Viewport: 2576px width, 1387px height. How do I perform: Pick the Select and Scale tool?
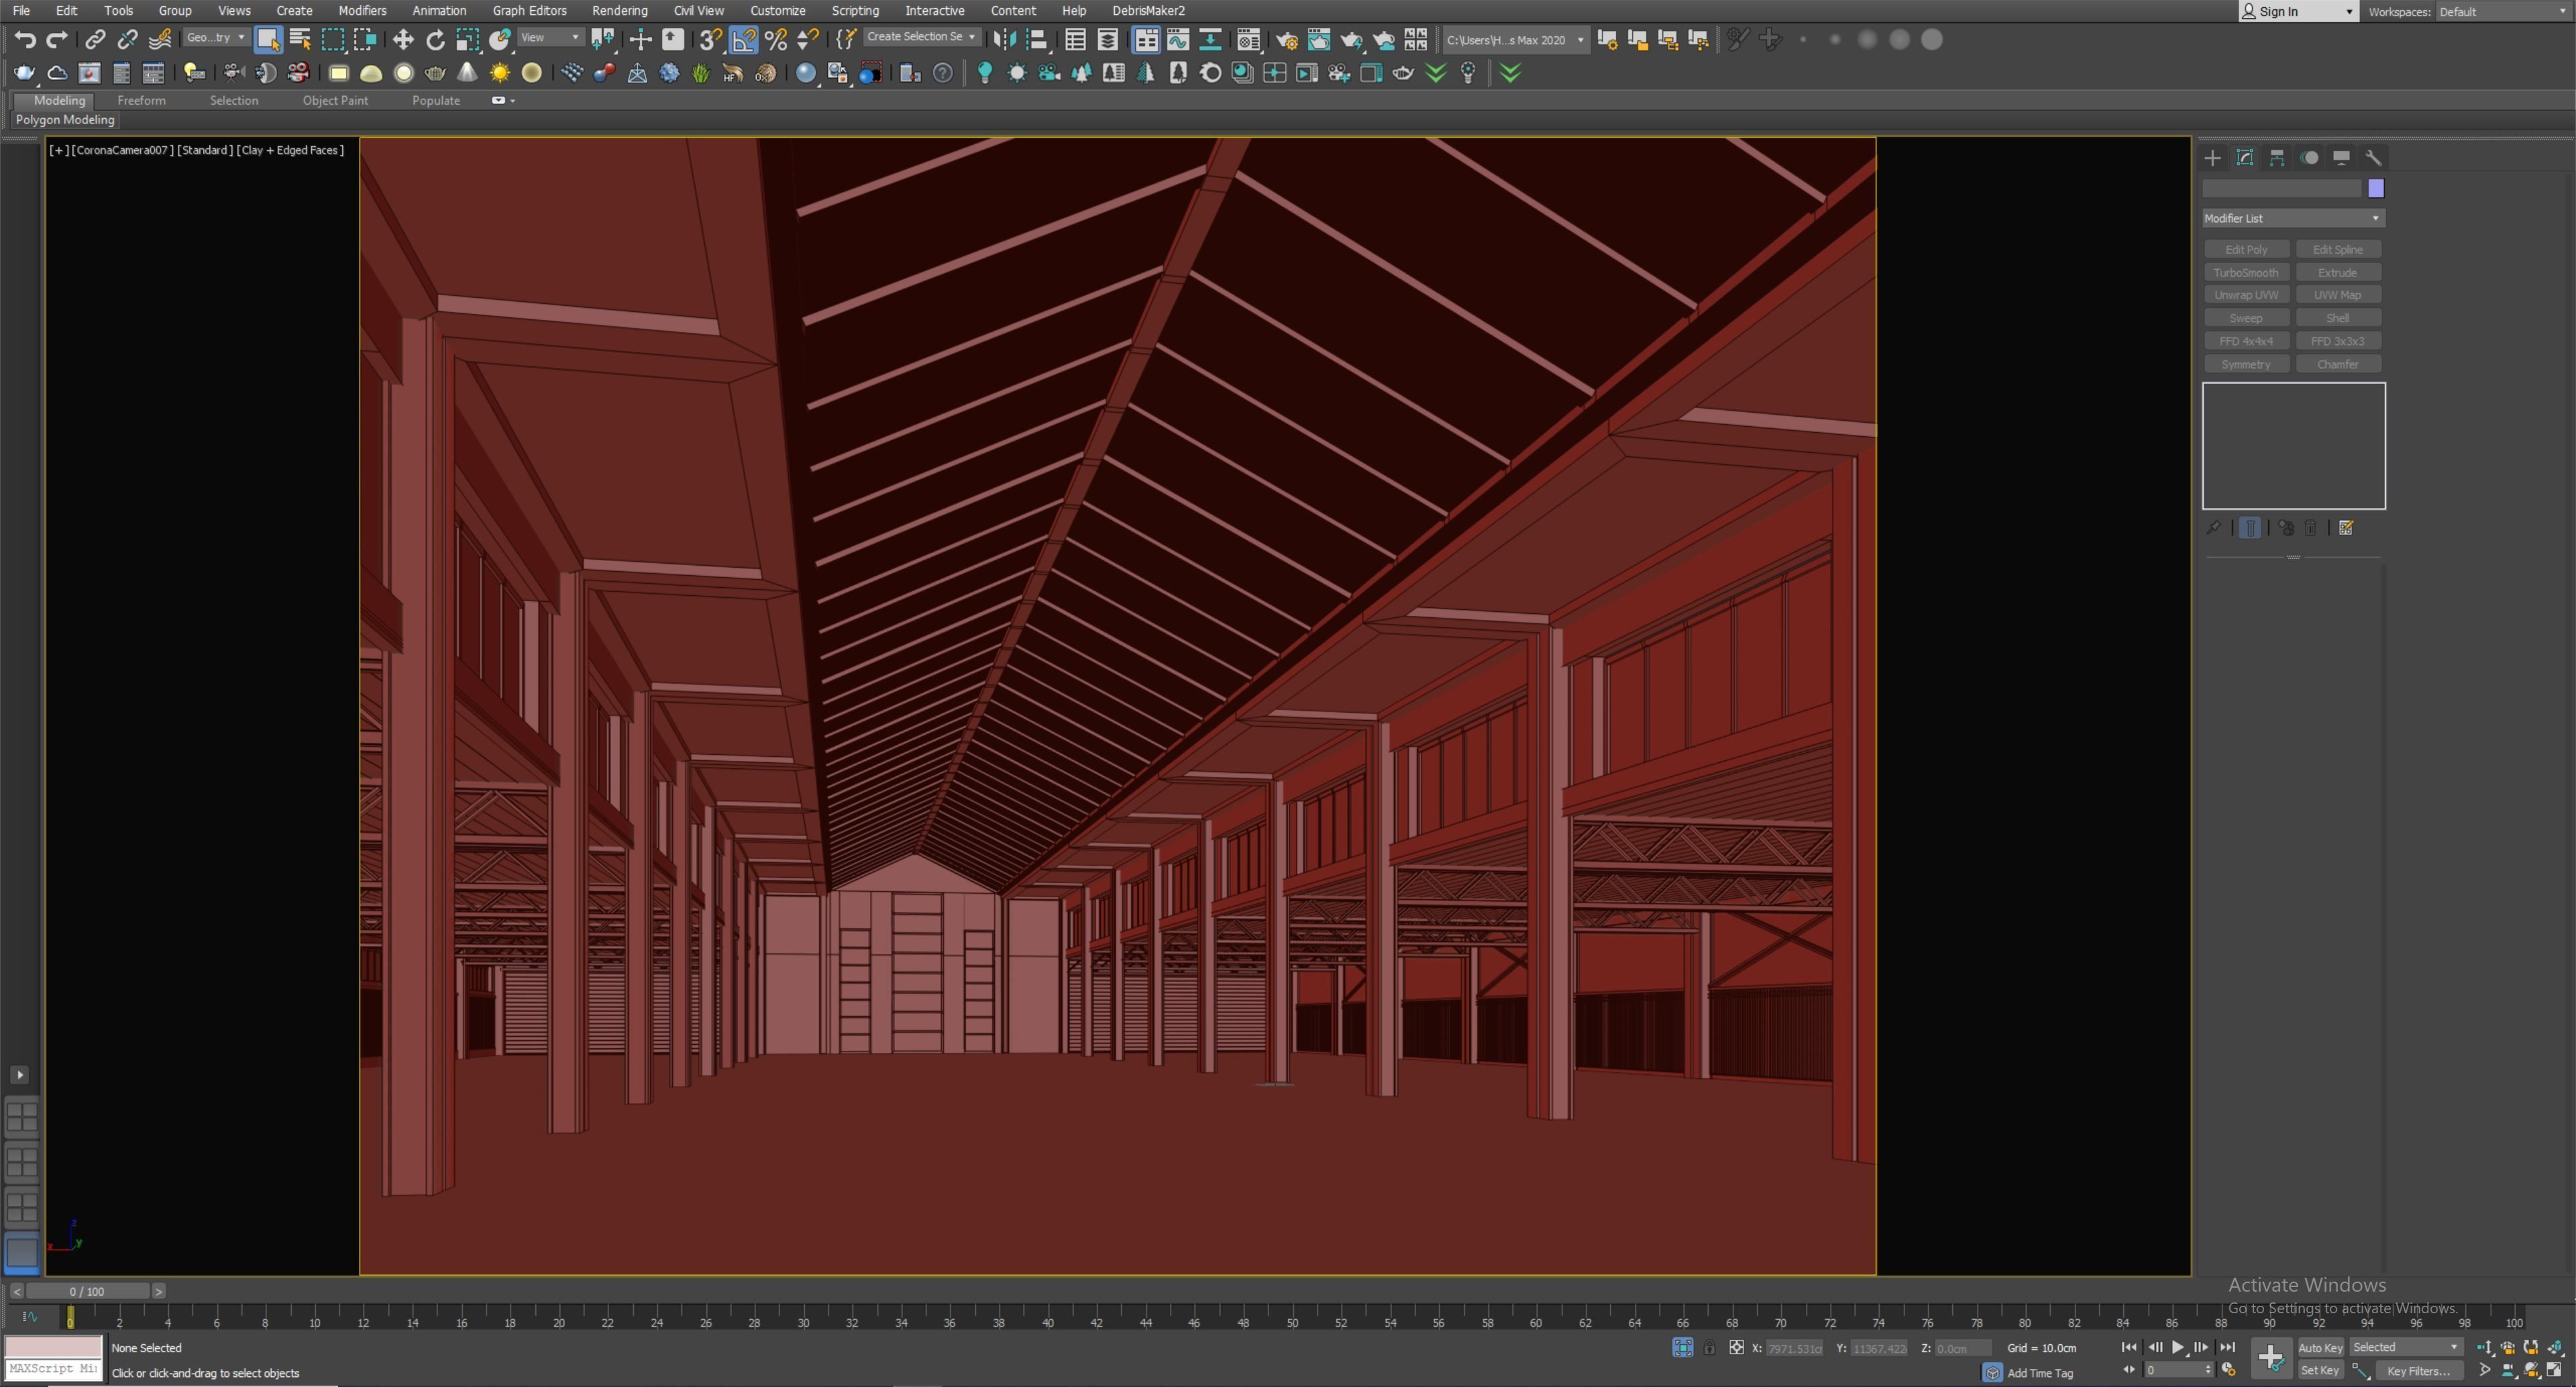tap(467, 40)
